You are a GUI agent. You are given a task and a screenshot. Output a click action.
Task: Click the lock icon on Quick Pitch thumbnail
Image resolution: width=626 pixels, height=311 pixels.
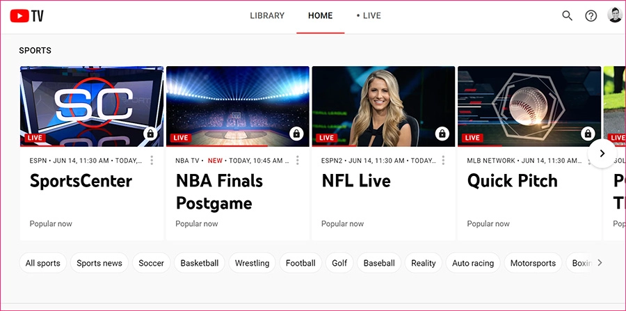[588, 134]
